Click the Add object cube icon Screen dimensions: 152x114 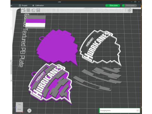[x=23, y=10]
